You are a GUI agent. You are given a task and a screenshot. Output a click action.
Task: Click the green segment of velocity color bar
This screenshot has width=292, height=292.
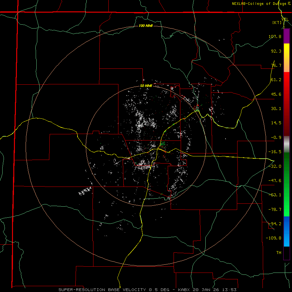pos(286,184)
